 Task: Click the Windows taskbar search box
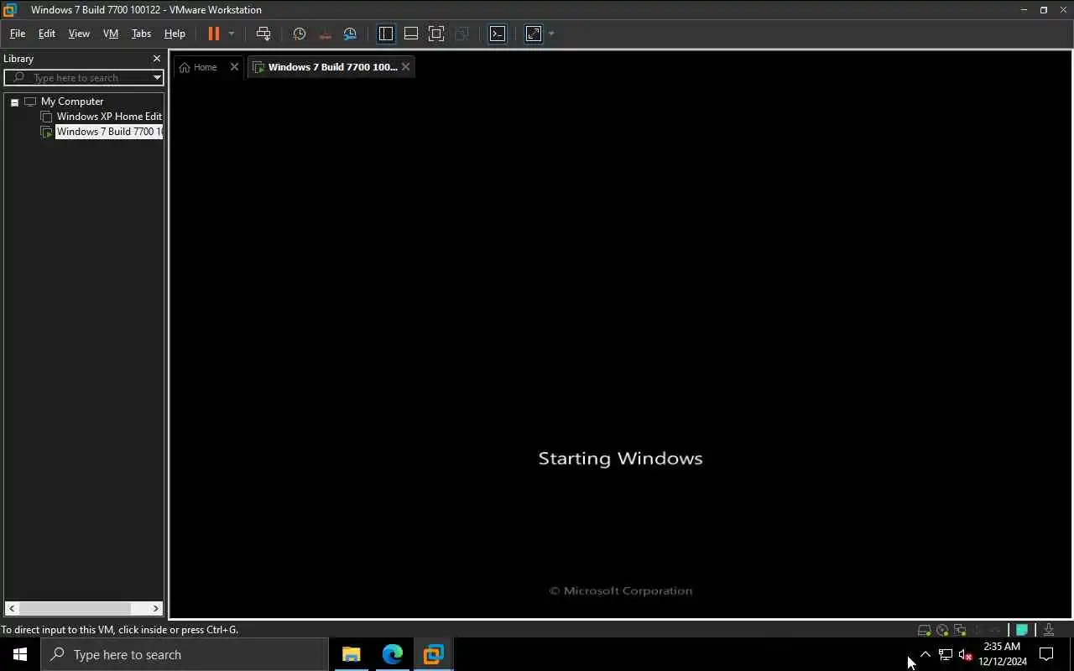pyautogui.click(x=185, y=654)
